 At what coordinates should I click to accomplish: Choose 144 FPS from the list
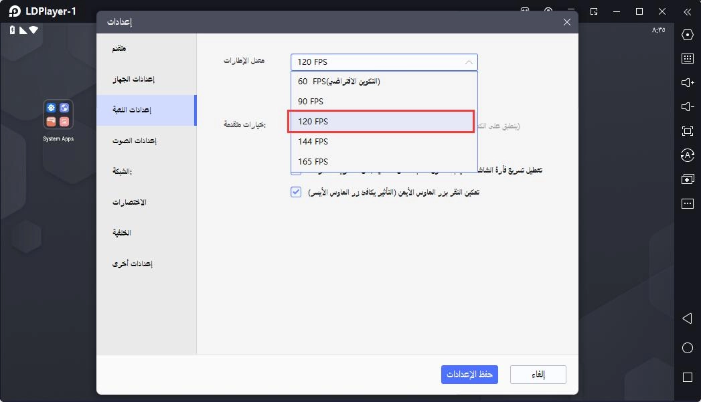pyautogui.click(x=384, y=142)
